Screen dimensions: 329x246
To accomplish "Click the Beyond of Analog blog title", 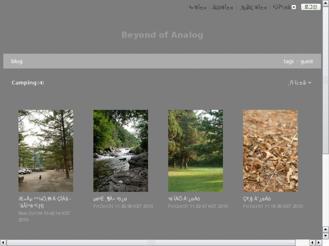I will pos(162,35).
